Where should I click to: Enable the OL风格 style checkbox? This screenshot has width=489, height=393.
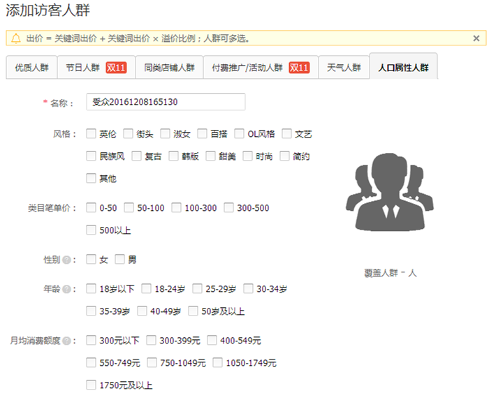point(240,133)
